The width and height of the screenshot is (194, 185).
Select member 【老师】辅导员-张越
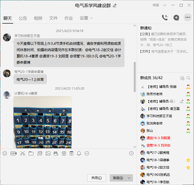tap(165, 87)
